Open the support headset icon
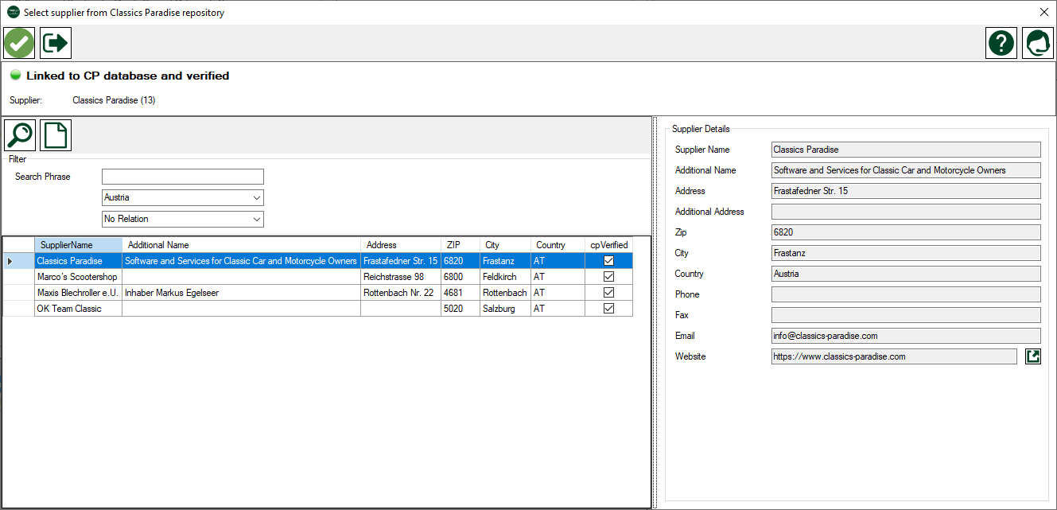Image resolution: width=1057 pixels, height=510 pixels. [1037, 42]
